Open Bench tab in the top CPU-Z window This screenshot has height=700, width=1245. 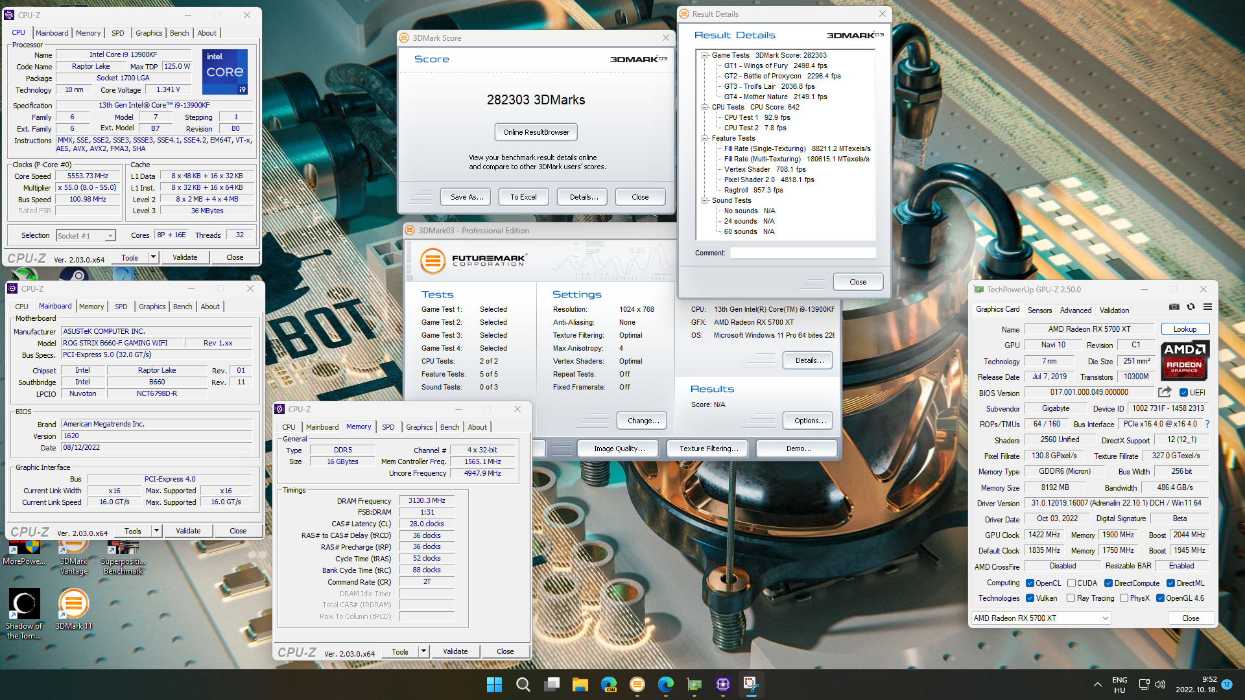pyautogui.click(x=180, y=33)
